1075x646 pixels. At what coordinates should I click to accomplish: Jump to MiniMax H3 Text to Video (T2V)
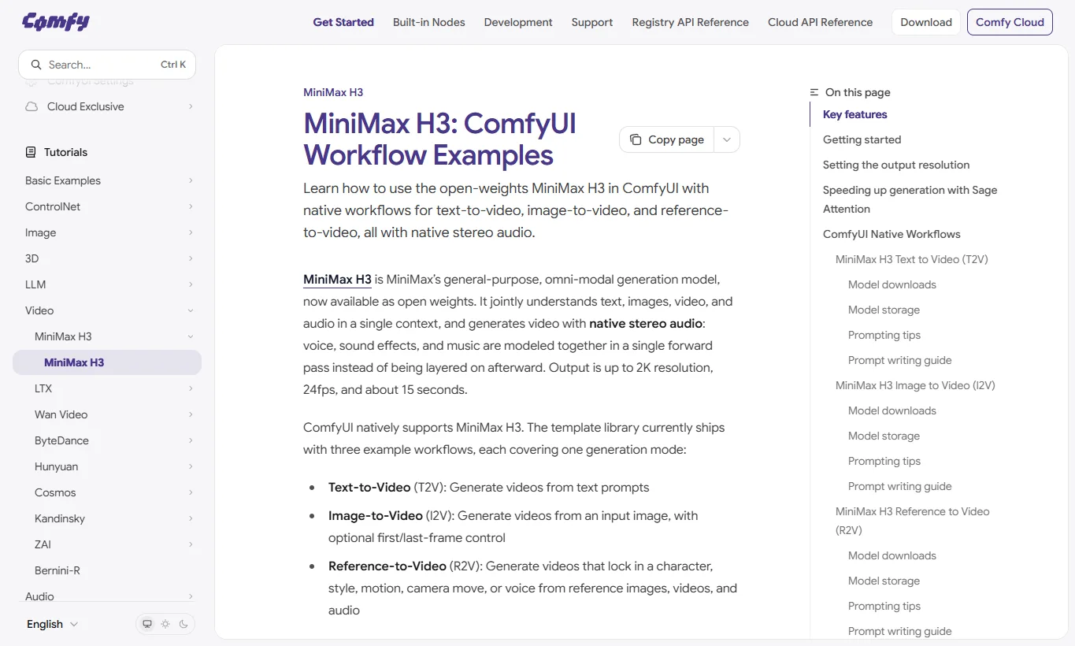(x=912, y=259)
